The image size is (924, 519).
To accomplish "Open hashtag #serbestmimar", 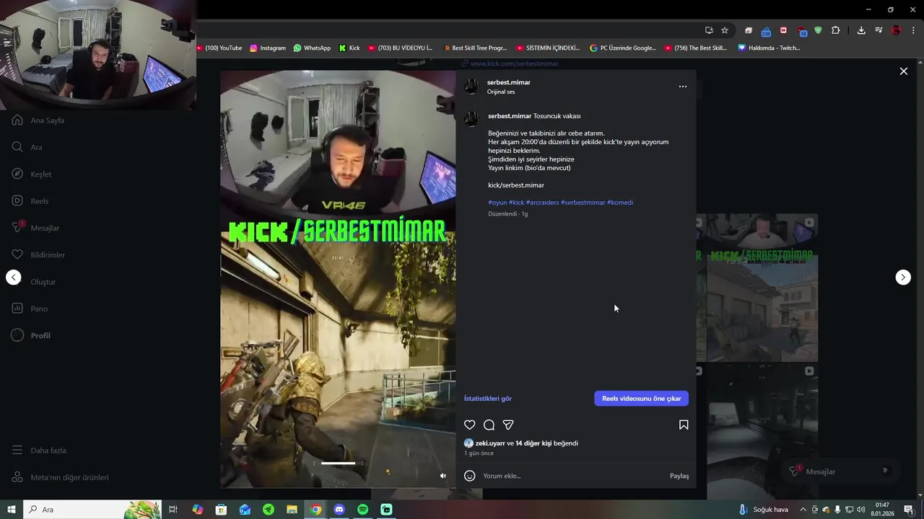I will point(583,203).
